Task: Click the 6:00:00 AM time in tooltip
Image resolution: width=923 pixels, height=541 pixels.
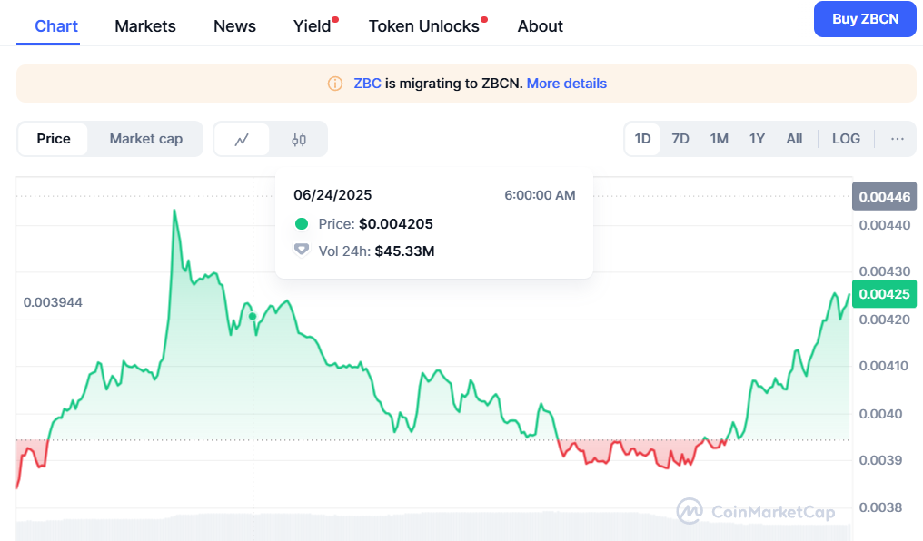Action: (x=540, y=195)
